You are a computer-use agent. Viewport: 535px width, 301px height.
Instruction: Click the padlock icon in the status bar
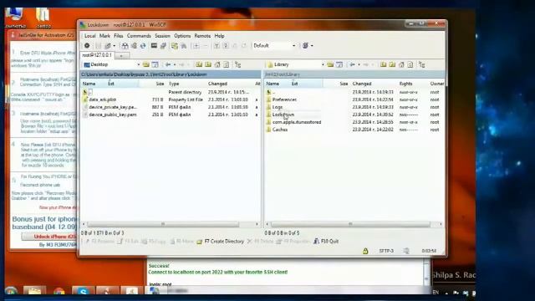365,251
